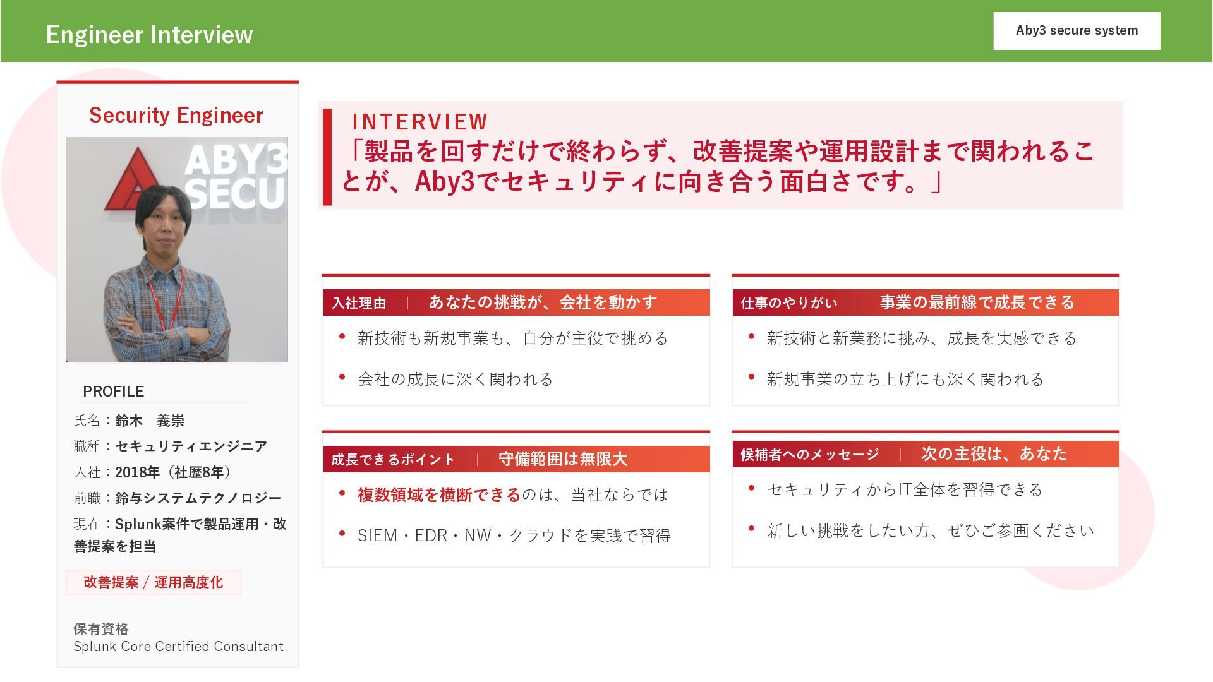
Task: Click the "改善提案 / 運用高度化" tag
Action: click(x=154, y=582)
